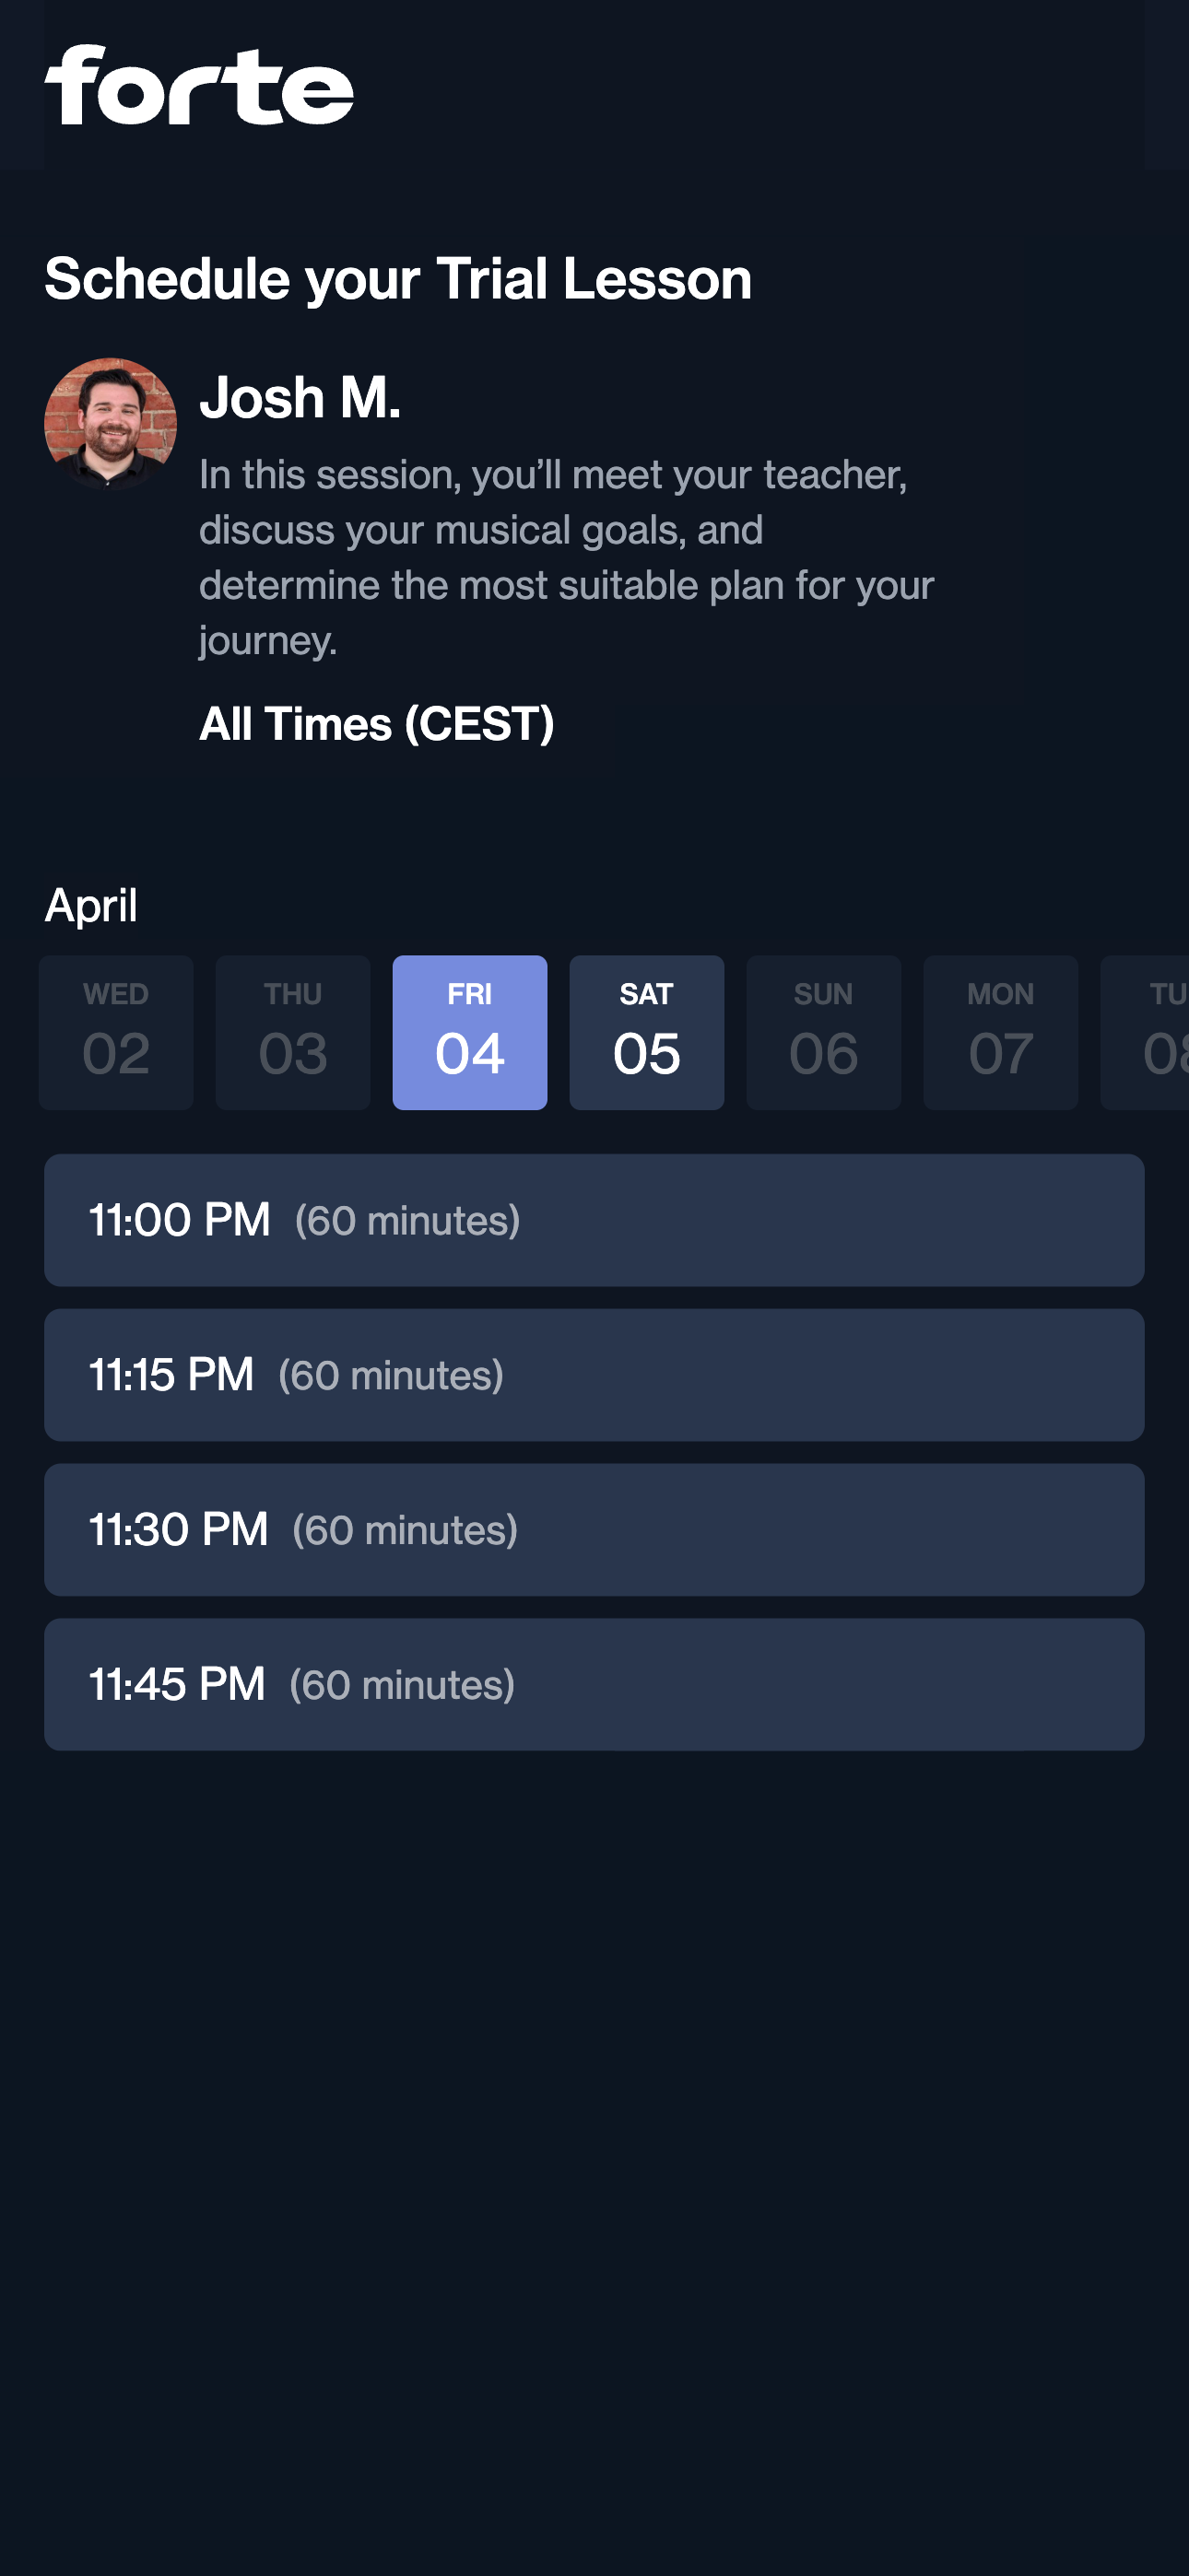Click the teacher name Josh M.
Viewport: 1189px width, 2576px height.
[x=300, y=398]
